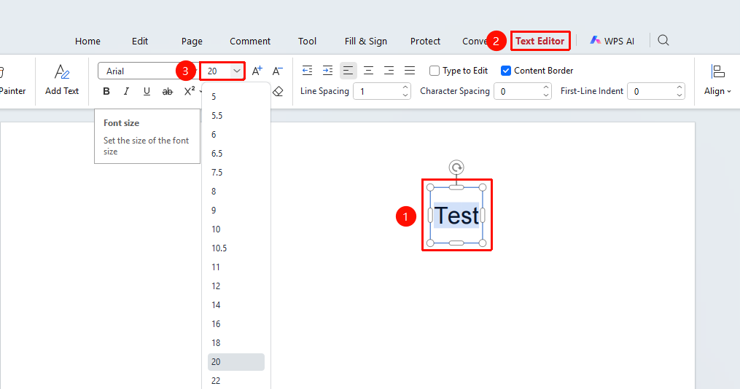Toggle italic formatting

(126, 92)
